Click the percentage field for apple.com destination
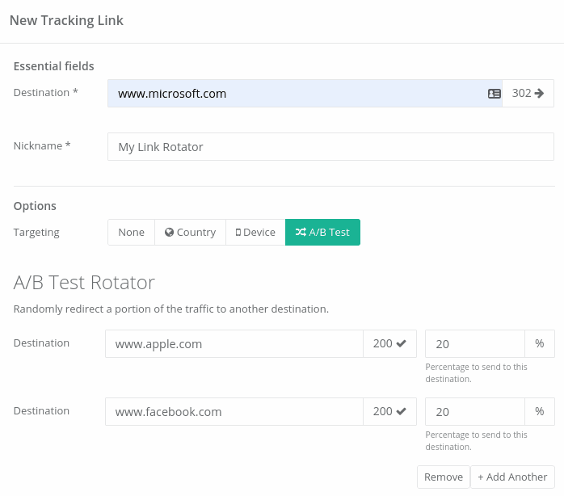 pyautogui.click(x=475, y=344)
